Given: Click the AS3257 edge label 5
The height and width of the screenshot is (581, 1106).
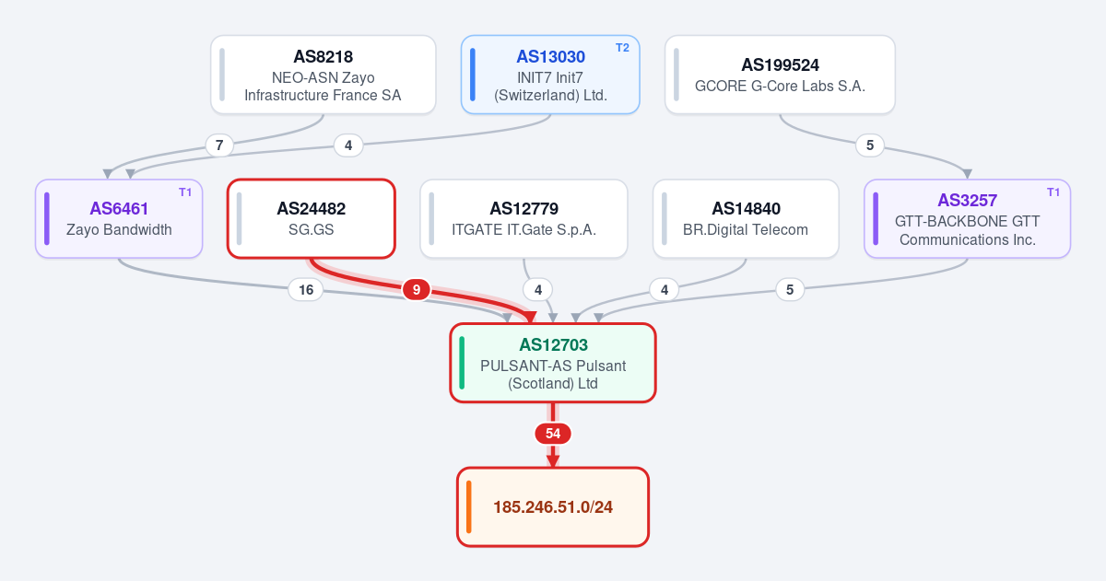Looking at the screenshot, I should pyautogui.click(x=789, y=290).
